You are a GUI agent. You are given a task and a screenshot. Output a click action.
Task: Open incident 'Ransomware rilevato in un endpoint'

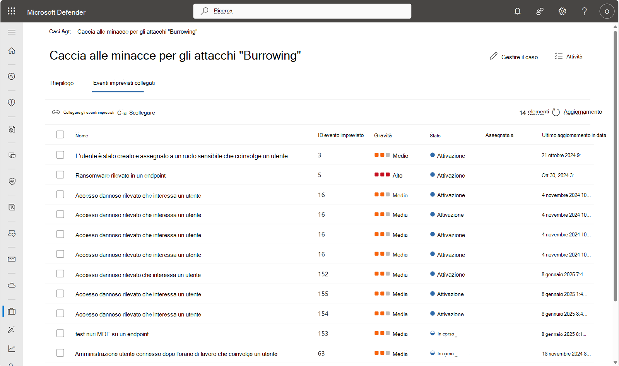(x=120, y=176)
